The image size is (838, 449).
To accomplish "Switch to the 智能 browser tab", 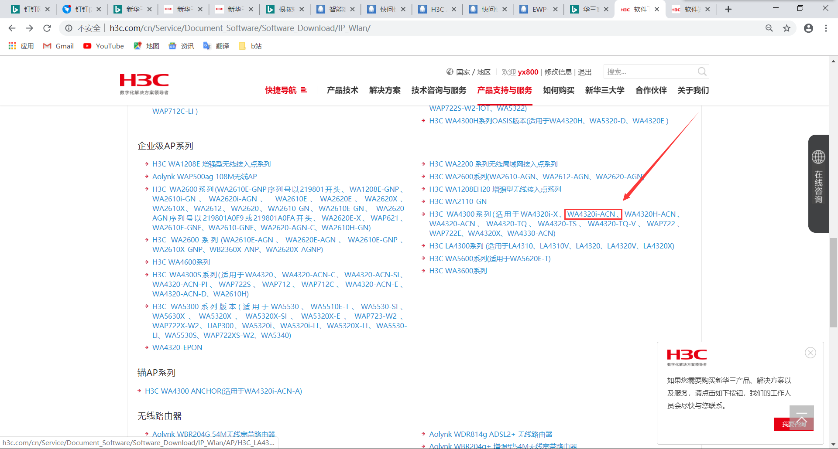I will coord(335,9).
